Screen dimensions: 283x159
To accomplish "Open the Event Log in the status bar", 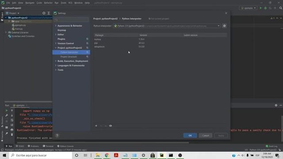I will pos(272,146).
